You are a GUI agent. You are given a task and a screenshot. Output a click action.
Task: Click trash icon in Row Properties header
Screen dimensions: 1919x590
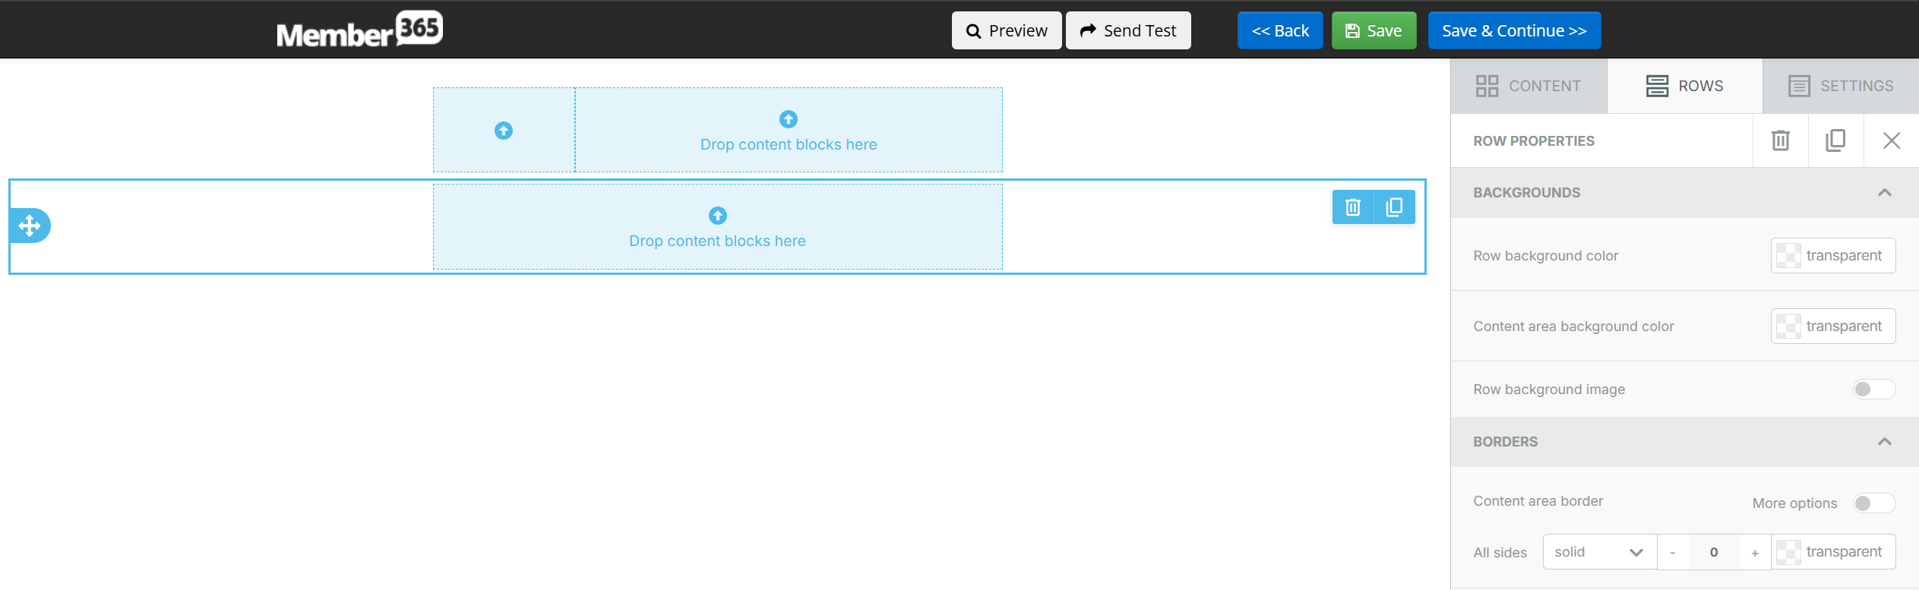(x=1780, y=140)
